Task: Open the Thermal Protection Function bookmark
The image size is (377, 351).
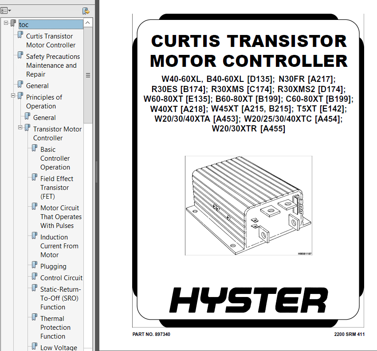Action: tap(55, 327)
